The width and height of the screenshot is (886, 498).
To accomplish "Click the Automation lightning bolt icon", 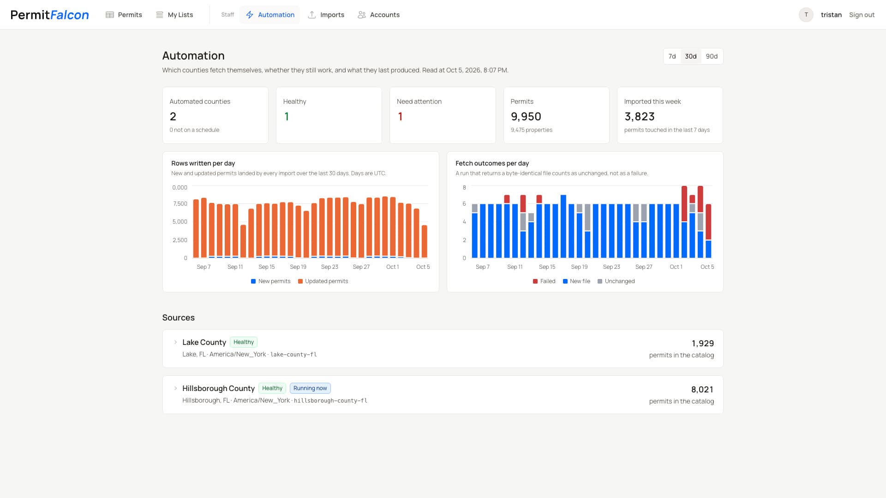I will (250, 15).
